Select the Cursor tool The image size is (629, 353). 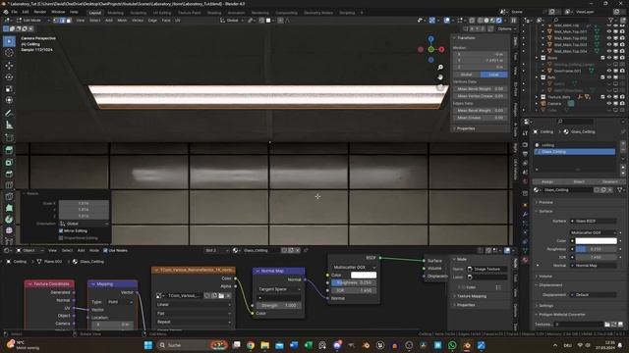pyautogui.click(x=9, y=53)
